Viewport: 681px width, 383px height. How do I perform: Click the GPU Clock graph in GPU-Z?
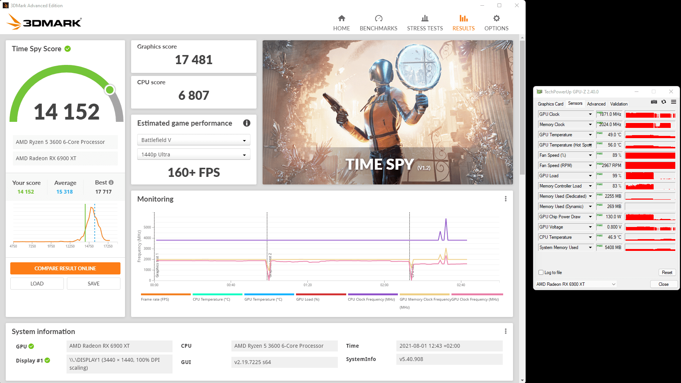650,114
